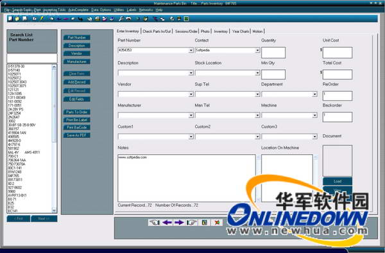The height and width of the screenshot is (253, 385).
Task: Click the Print BarCode button
Action: click(x=76, y=127)
